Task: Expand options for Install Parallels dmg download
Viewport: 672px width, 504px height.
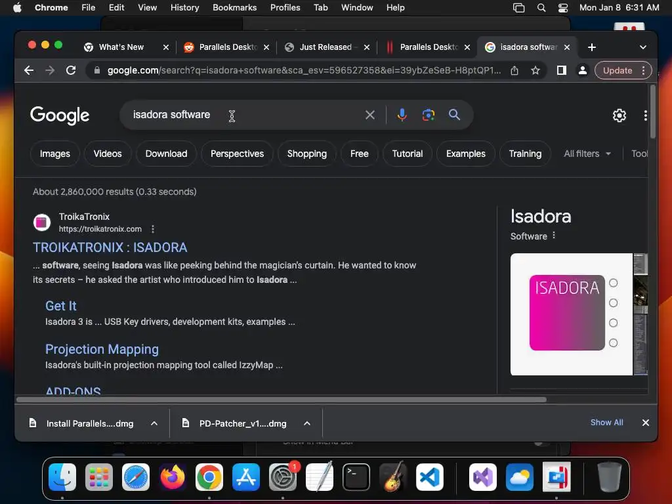Action: point(154,423)
